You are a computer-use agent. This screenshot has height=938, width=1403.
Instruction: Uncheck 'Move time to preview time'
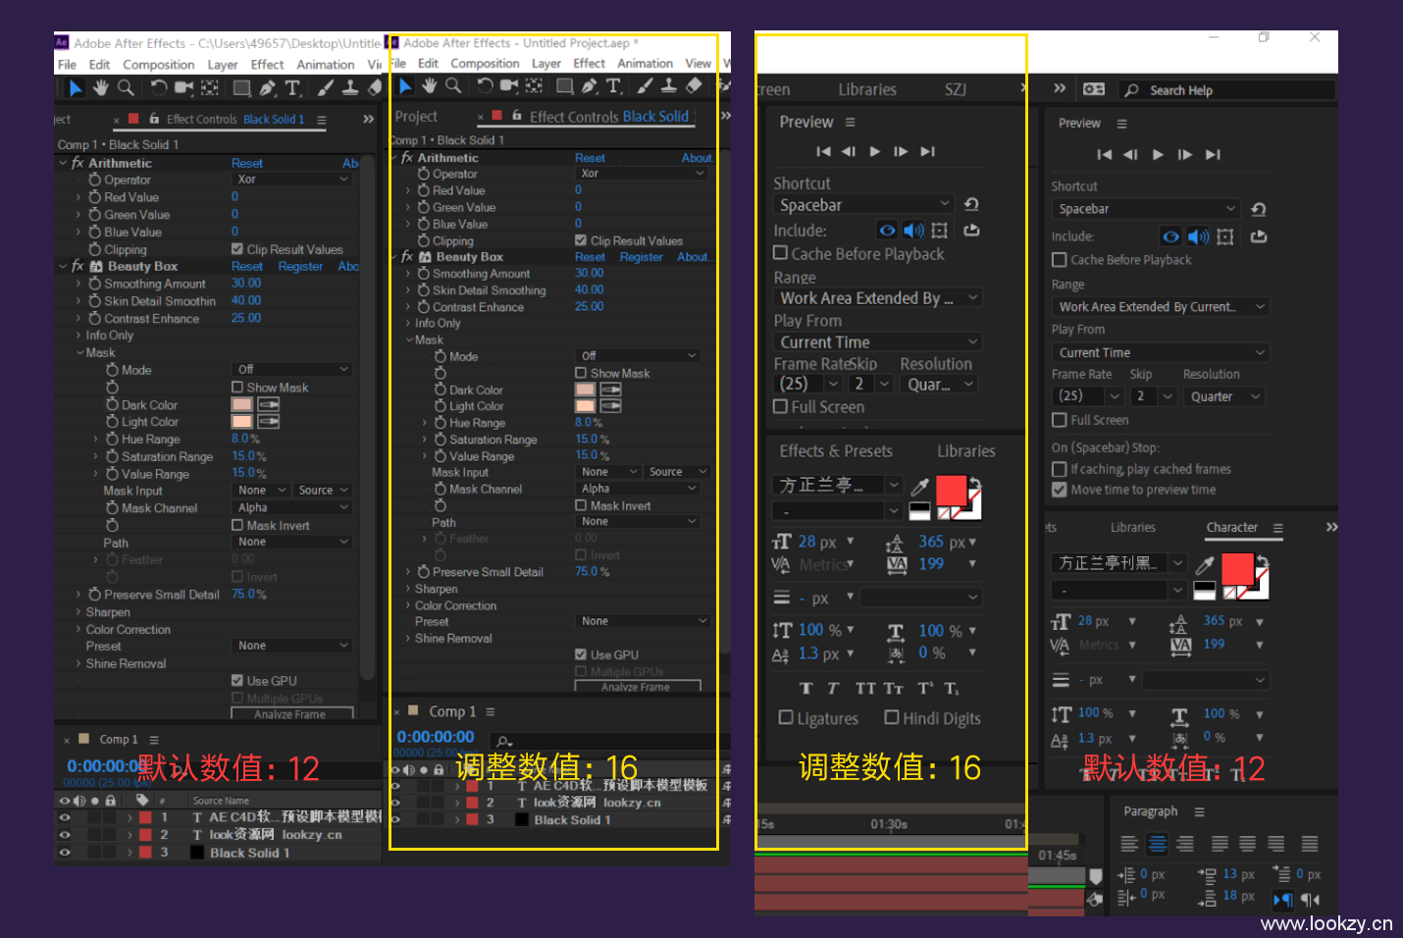tap(1060, 490)
